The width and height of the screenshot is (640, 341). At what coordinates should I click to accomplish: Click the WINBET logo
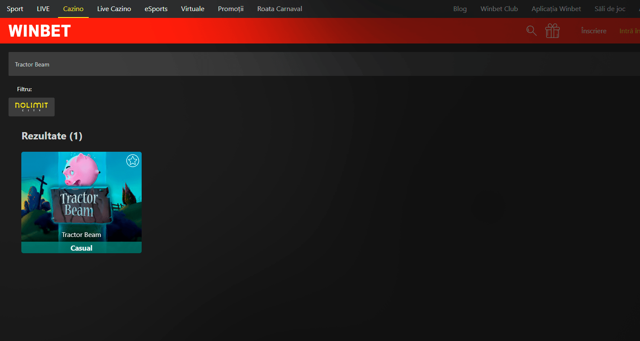point(40,31)
